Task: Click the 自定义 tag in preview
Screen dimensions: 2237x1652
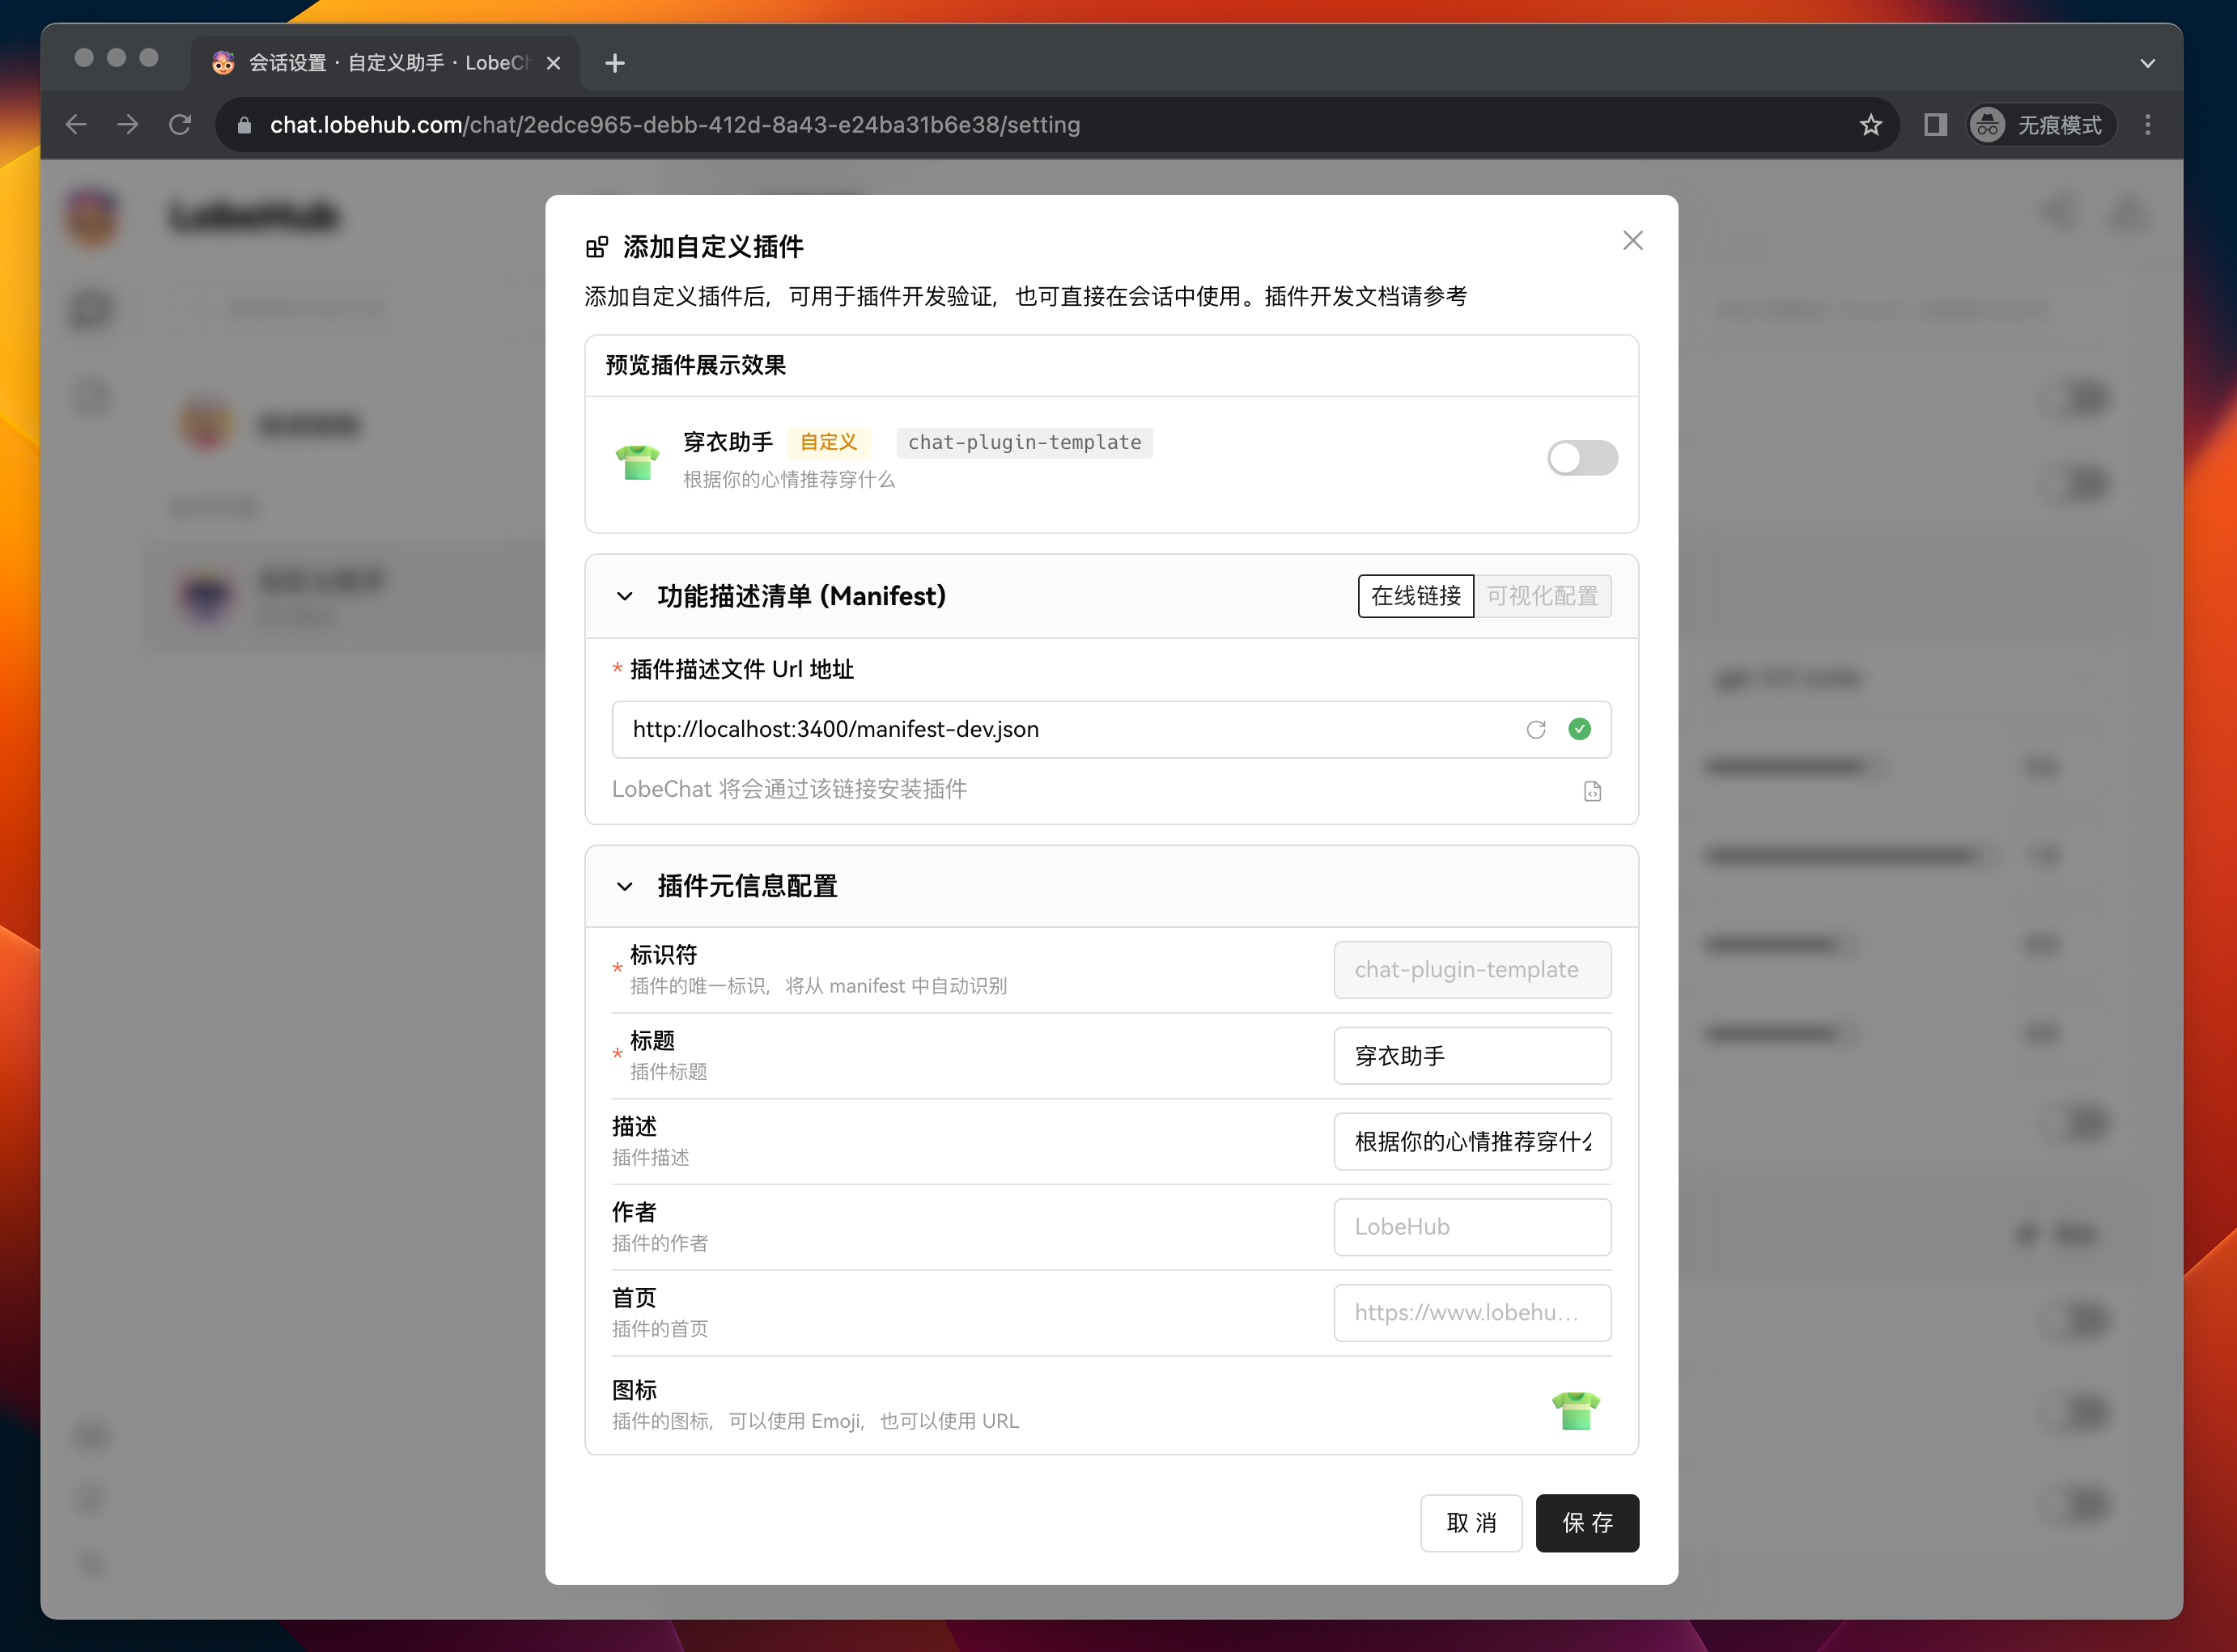Action: (x=827, y=442)
